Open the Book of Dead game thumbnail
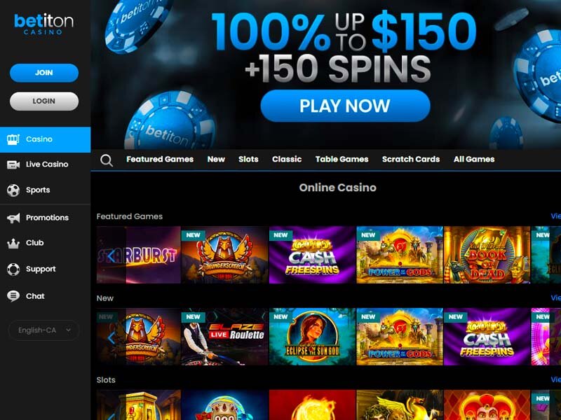The height and width of the screenshot is (420, 561). tap(487, 255)
